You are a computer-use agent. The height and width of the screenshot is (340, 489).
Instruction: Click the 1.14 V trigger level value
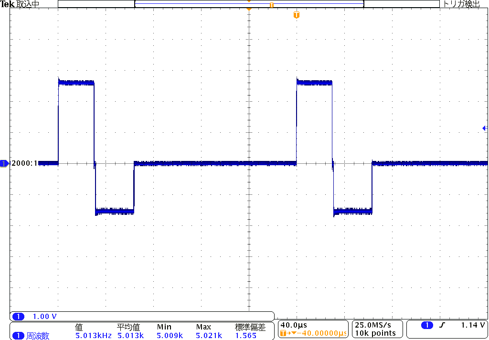point(473,326)
